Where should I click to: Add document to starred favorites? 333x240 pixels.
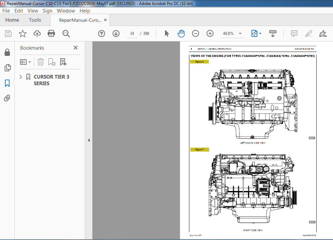(x=22, y=34)
